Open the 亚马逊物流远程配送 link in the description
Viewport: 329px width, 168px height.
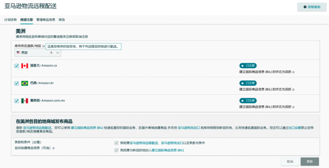point(37,128)
